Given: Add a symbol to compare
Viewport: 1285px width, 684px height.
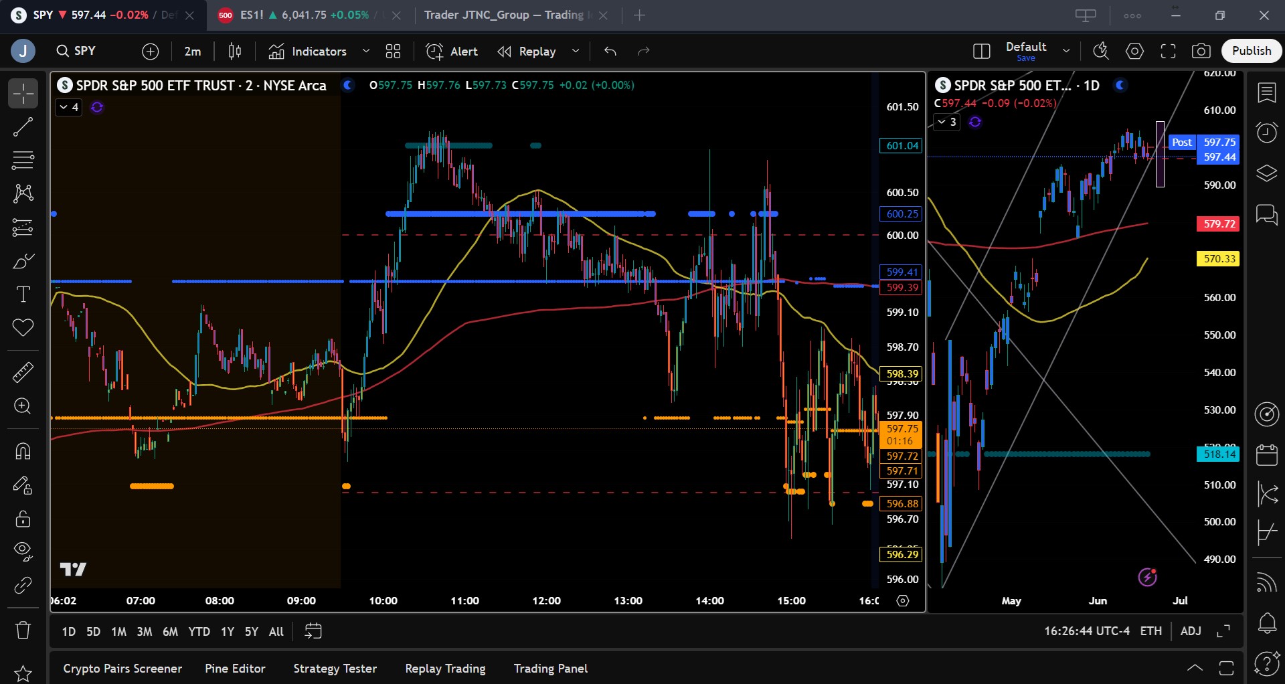Looking at the screenshot, I should click(x=151, y=51).
